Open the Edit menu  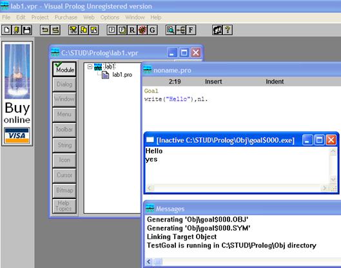[21, 17]
